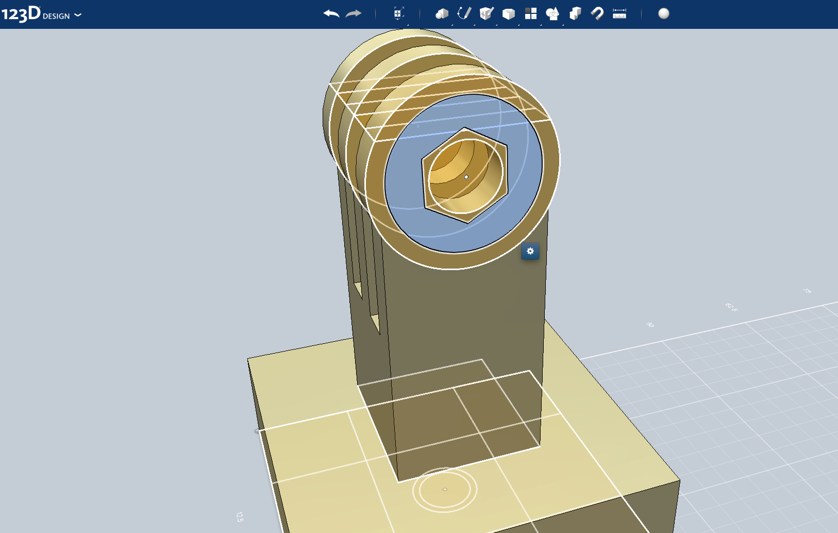Select the Sketch tool
This screenshot has width=838, height=533.
pyautogui.click(x=464, y=14)
